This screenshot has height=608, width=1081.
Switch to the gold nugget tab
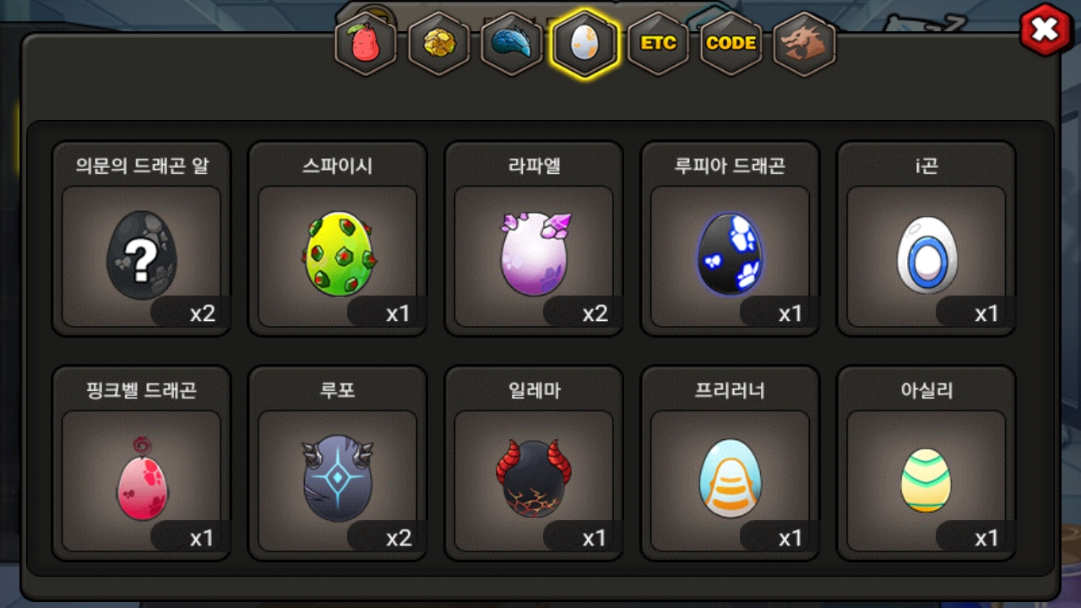(439, 44)
